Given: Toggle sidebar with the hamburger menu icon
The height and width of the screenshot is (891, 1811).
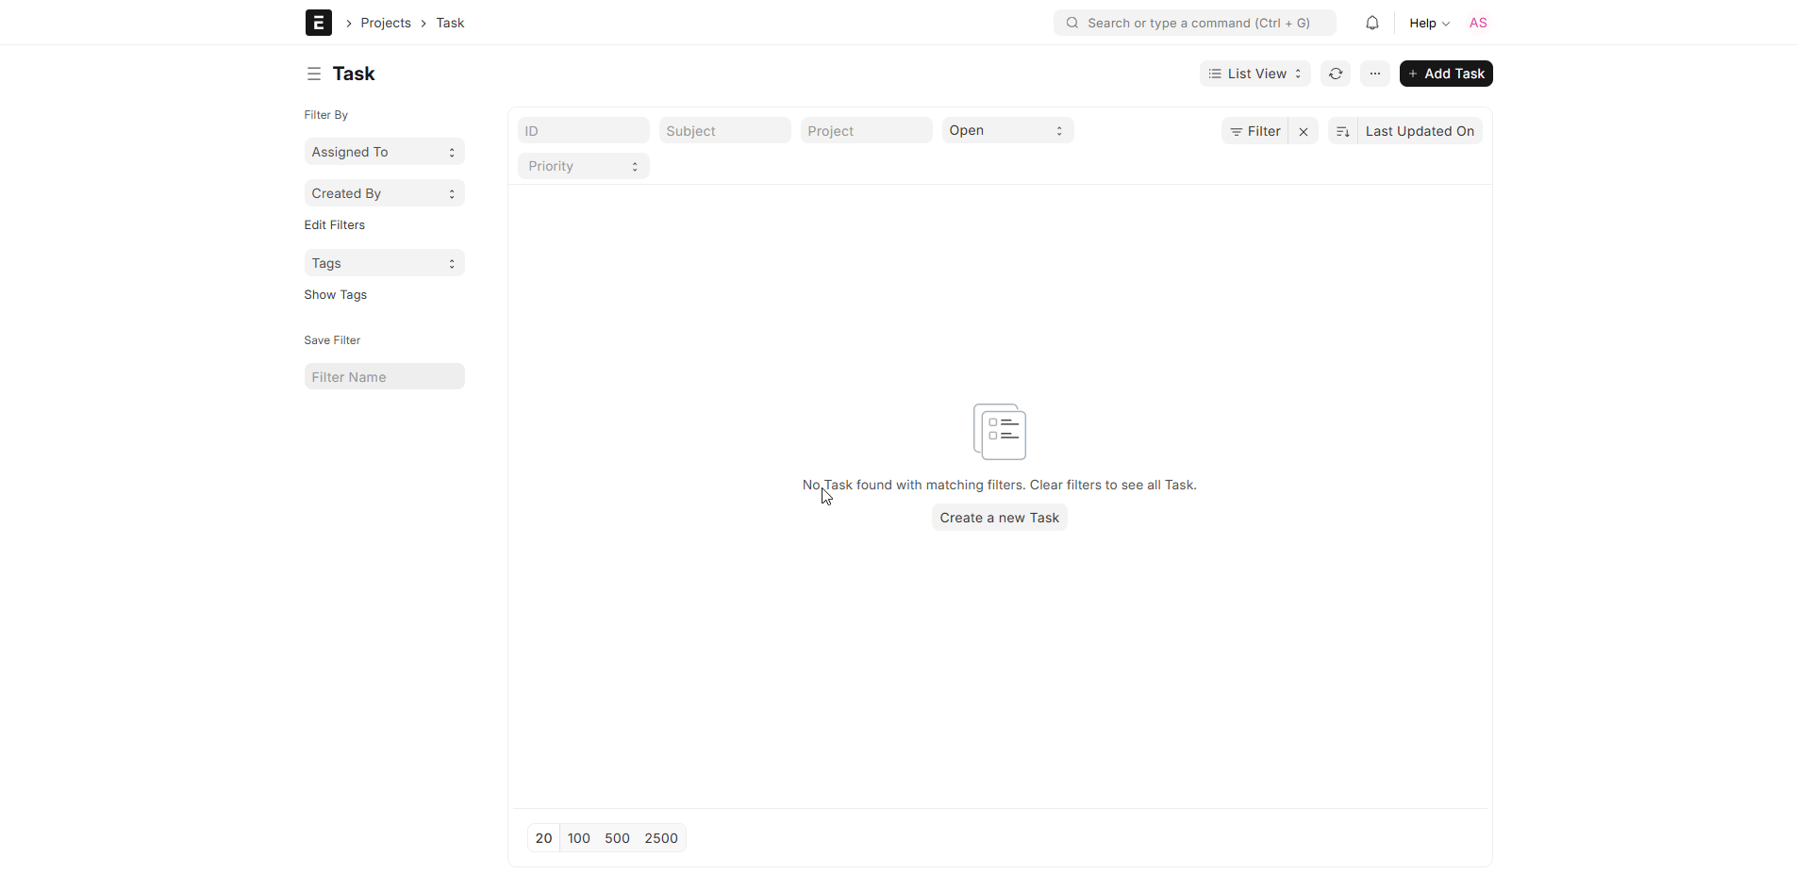Looking at the screenshot, I should tap(314, 74).
